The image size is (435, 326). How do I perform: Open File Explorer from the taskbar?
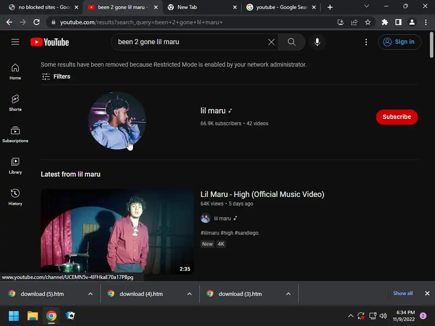pos(32,316)
